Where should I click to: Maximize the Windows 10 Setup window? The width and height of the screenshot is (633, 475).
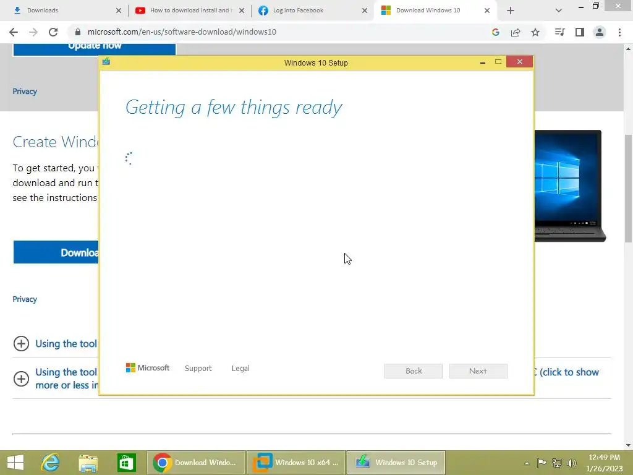498,62
